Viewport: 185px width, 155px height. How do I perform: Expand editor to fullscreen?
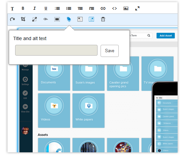(137, 8)
